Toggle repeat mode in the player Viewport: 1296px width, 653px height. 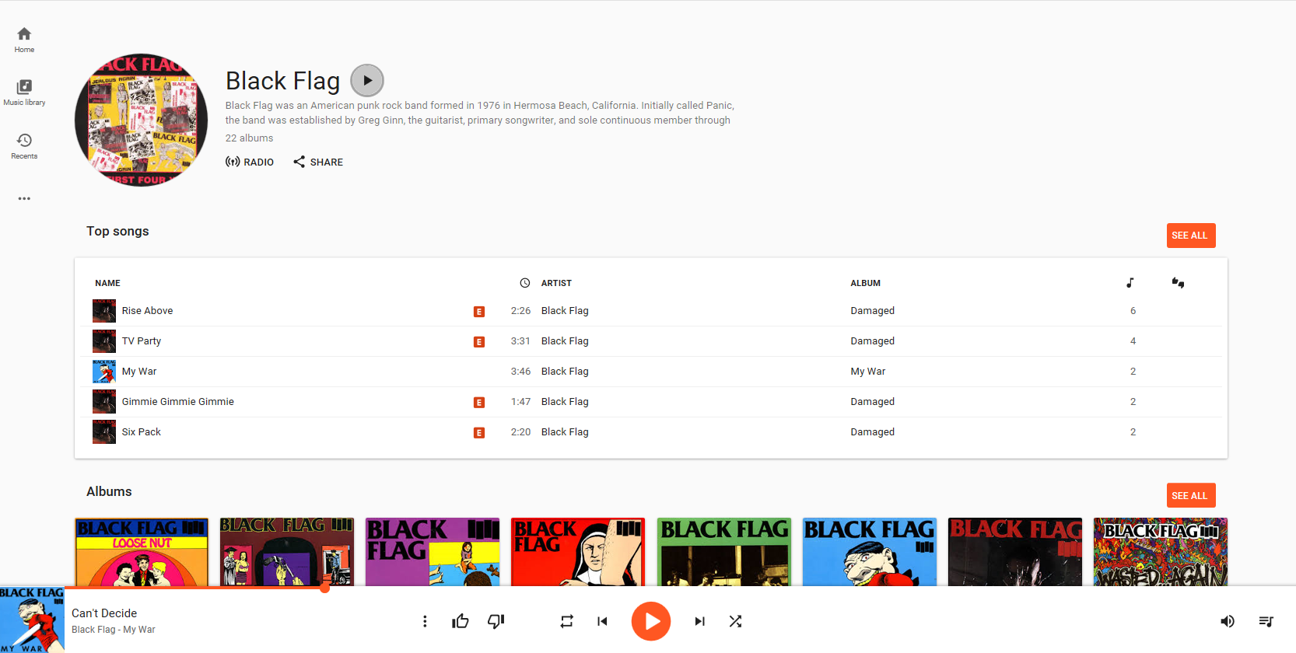click(566, 621)
